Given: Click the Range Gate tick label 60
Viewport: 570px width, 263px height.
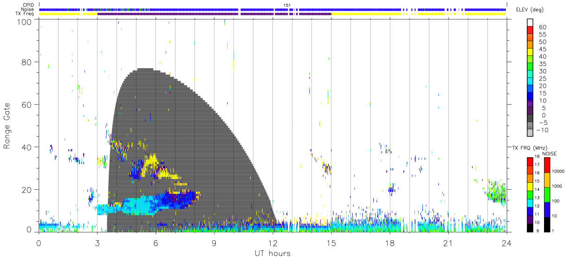Looking at the screenshot, I should pos(27,104).
